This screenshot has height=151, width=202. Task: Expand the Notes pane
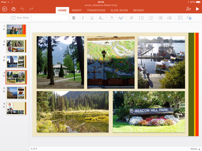[x=195, y=149]
